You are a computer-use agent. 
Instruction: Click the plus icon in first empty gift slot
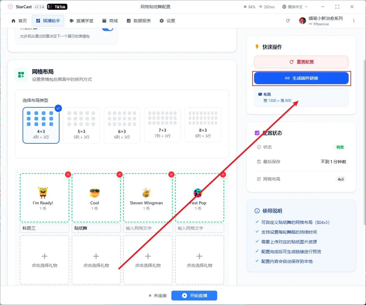pyautogui.click(x=45, y=256)
